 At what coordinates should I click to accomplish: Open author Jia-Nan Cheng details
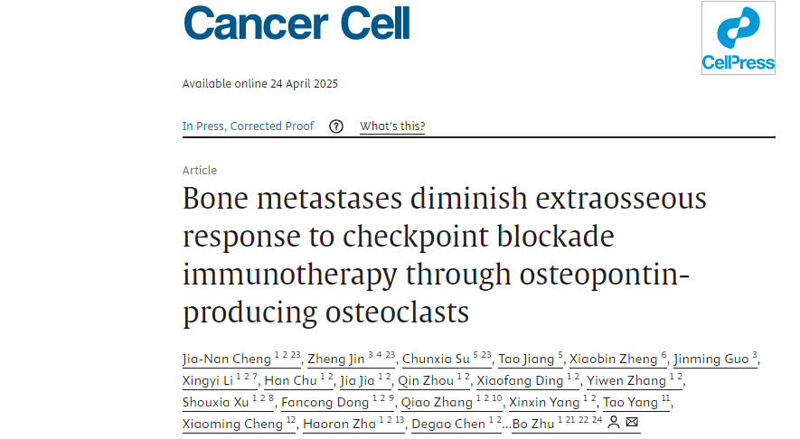[226, 360]
